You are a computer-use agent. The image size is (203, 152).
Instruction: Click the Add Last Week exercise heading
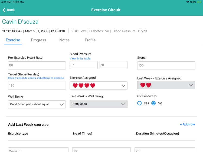coord(28,125)
